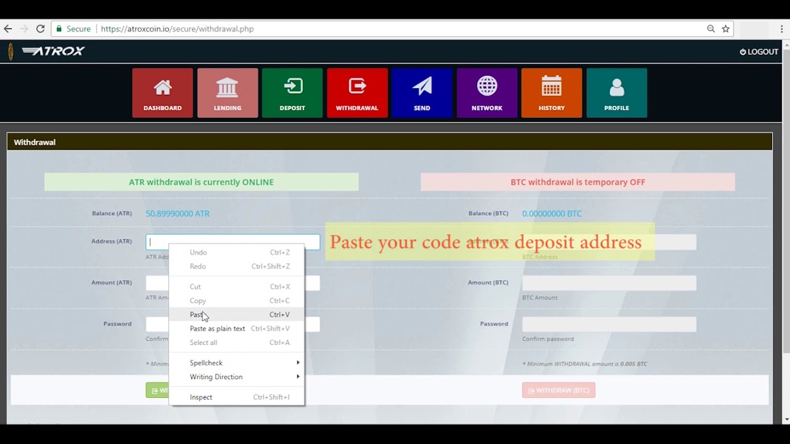
Task: Log out using LOGOUT link
Action: (x=759, y=52)
